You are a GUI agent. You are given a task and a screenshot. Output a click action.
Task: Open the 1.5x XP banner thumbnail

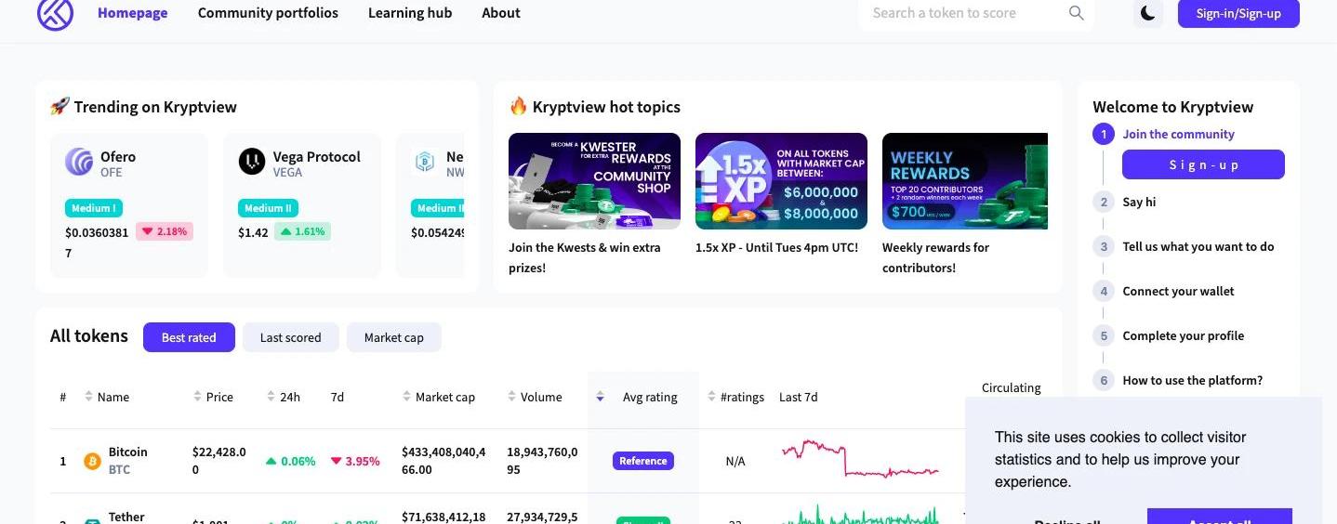click(x=781, y=181)
